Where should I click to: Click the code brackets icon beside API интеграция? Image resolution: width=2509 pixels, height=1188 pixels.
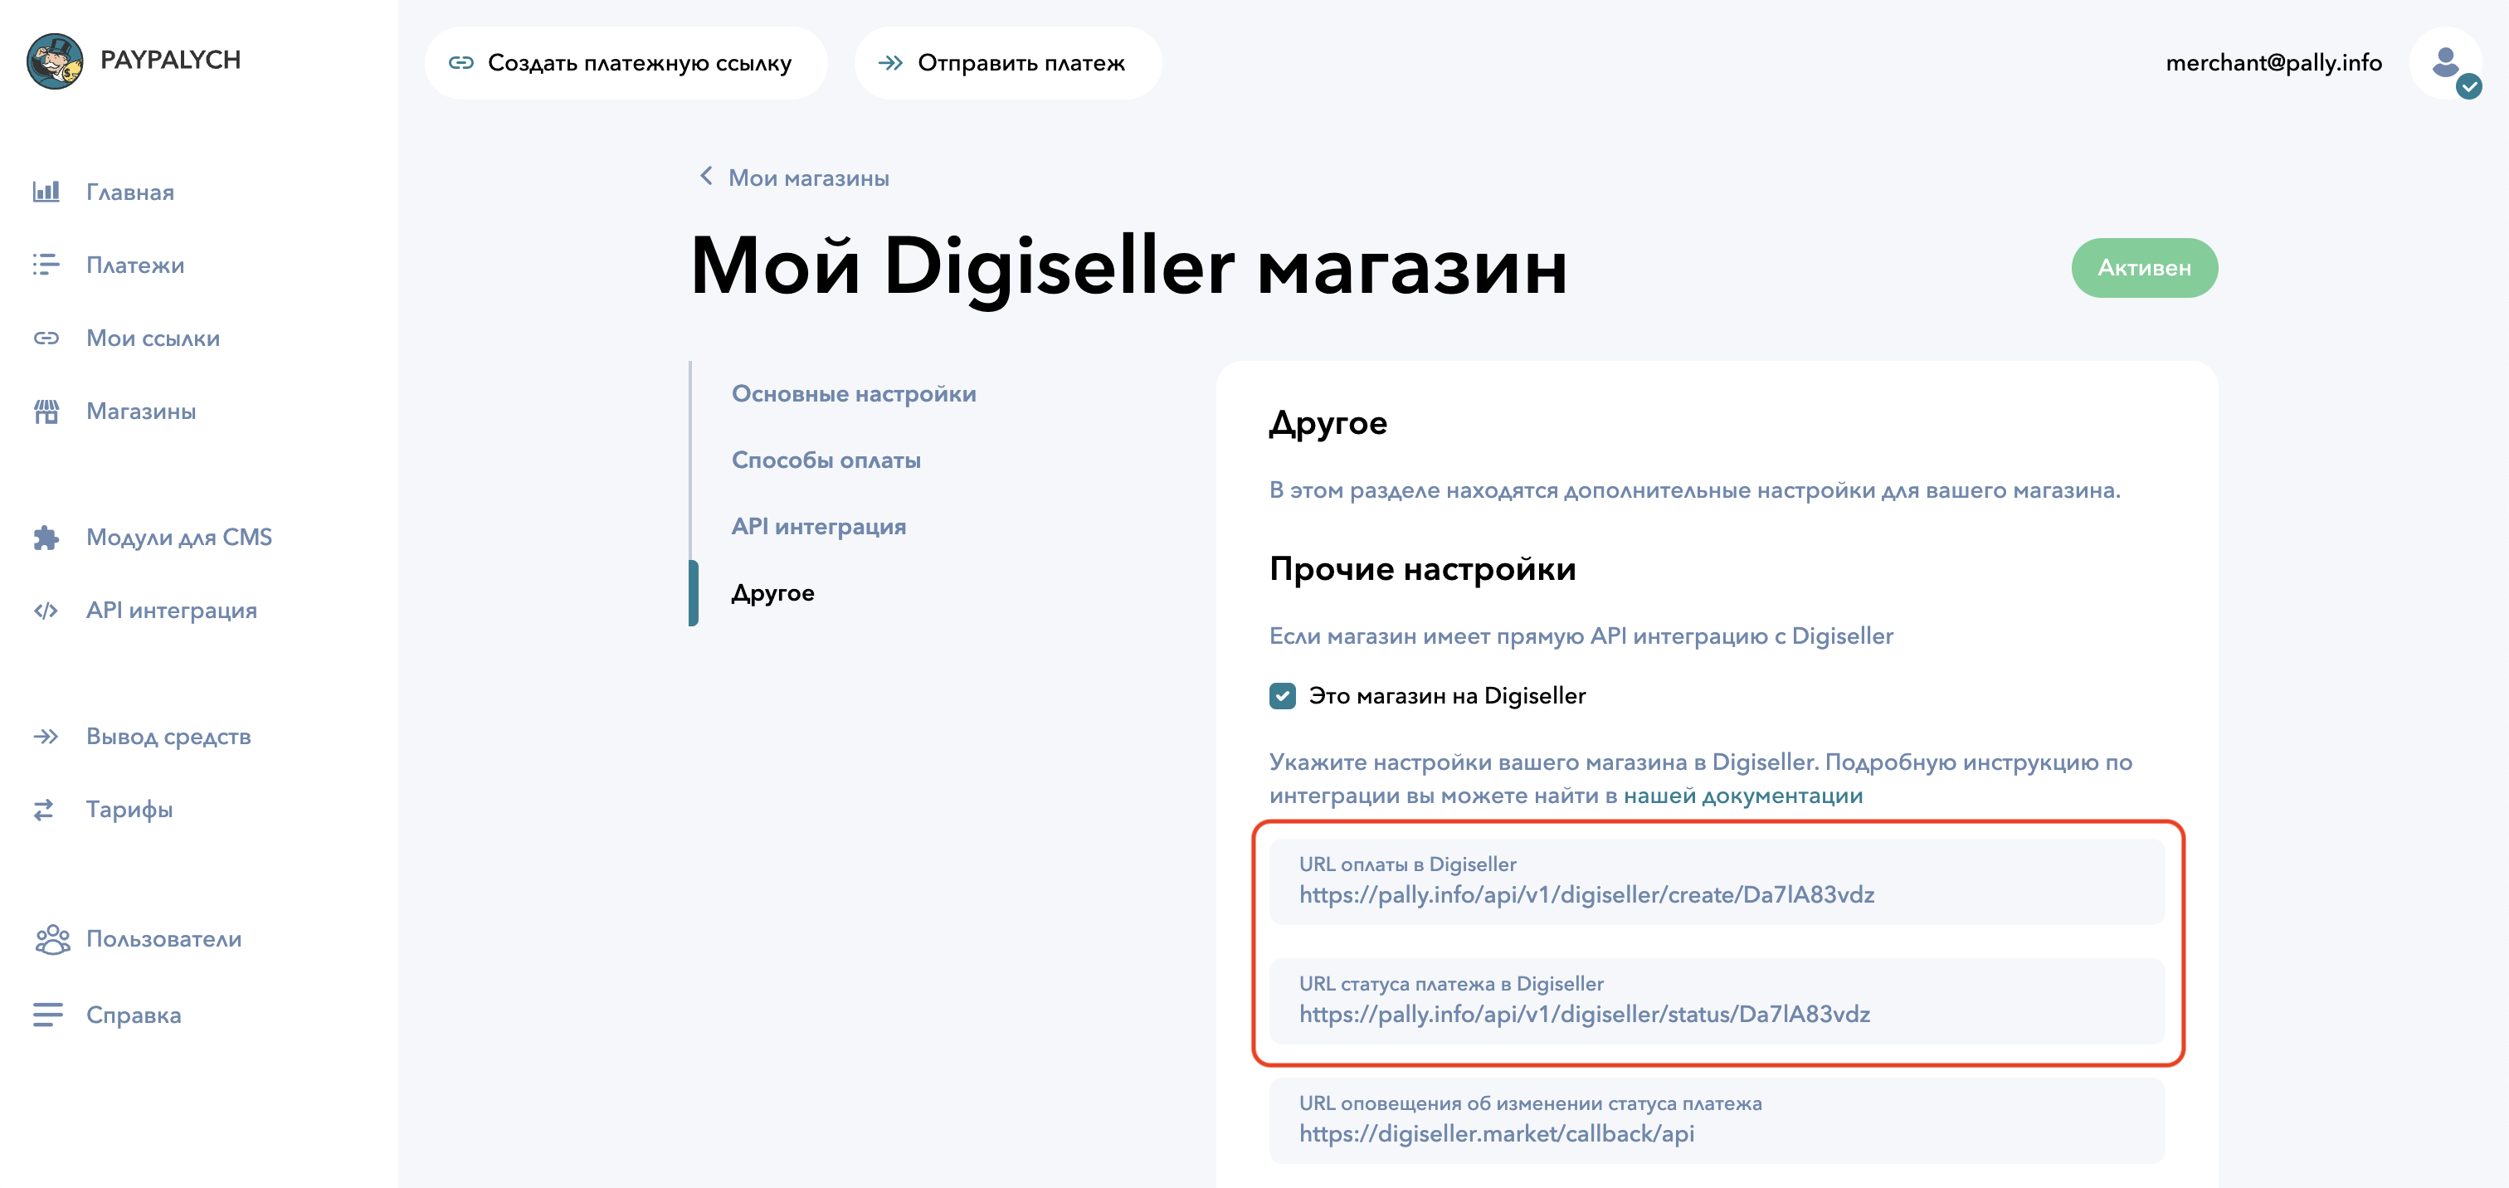(46, 611)
